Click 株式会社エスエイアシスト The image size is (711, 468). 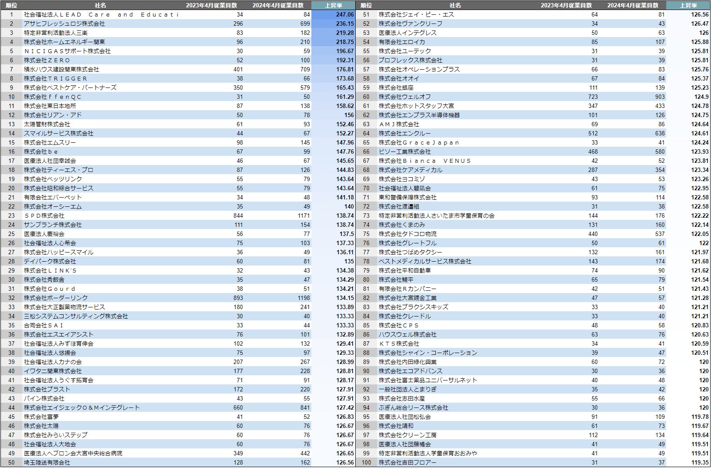click(59, 334)
